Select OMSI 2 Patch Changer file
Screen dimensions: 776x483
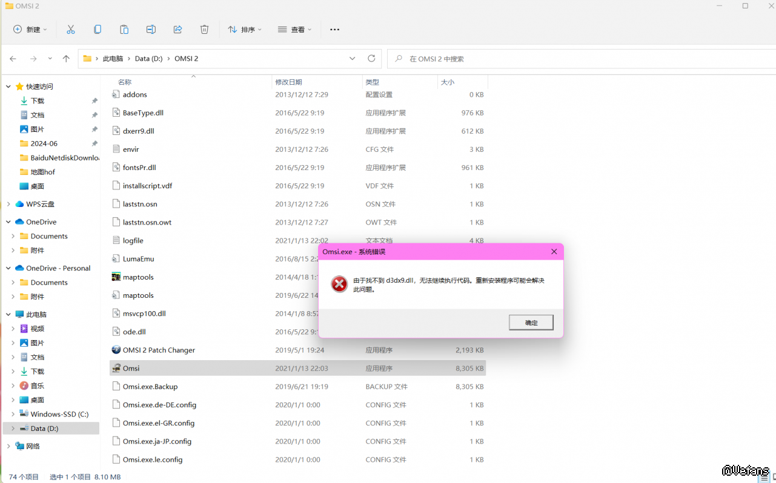(159, 350)
